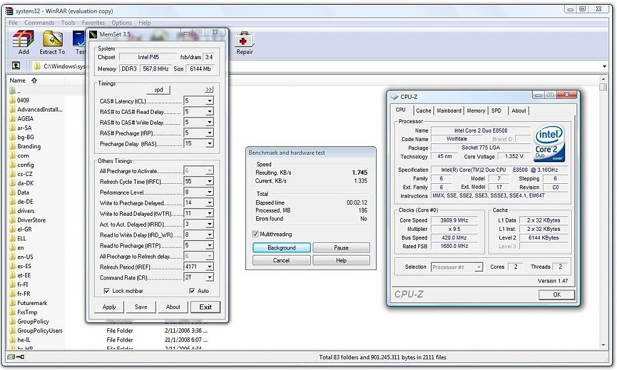
Task: Toggle the Lock mchbar checkbox
Action: (106, 290)
